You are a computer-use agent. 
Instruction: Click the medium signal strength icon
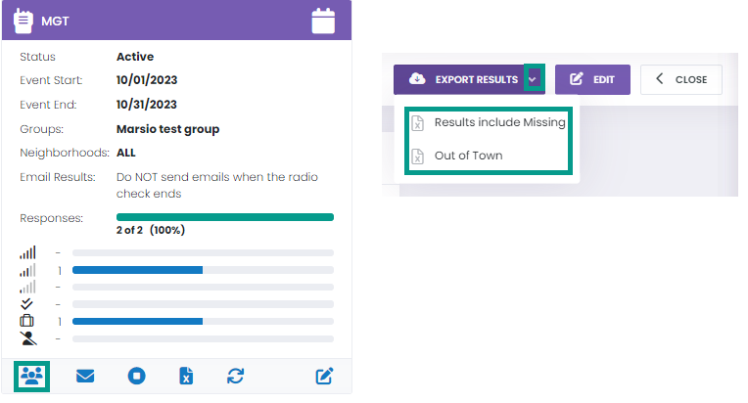27,270
